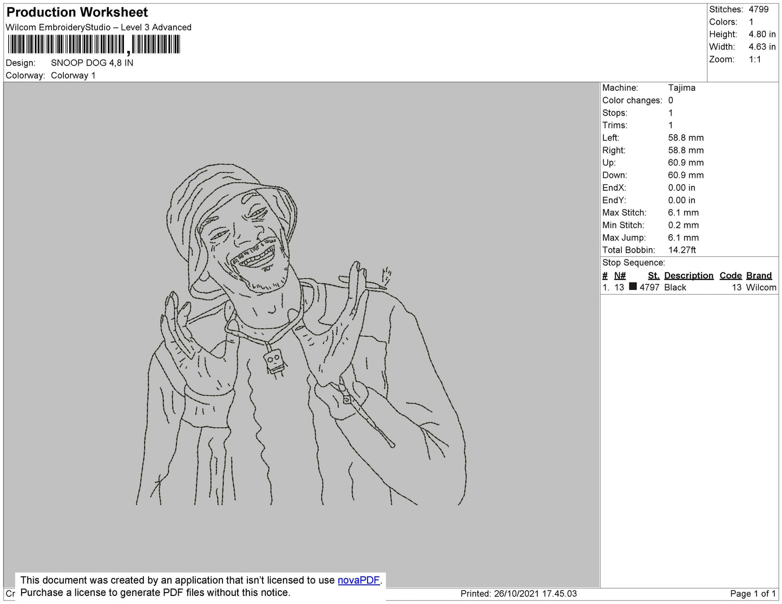Click the barcode under the worksheet title
Image resolution: width=782 pixels, height=604 pixels.
tap(93, 44)
